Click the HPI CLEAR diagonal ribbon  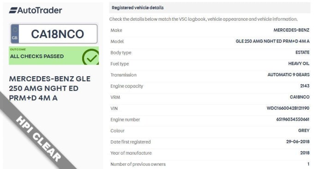pyautogui.click(x=38, y=139)
